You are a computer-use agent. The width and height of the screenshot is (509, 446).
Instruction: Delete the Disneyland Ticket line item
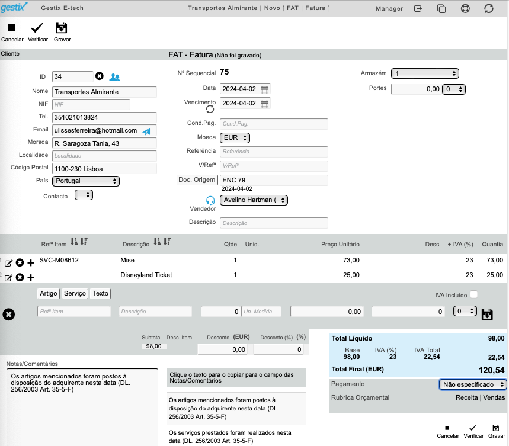coord(20,277)
